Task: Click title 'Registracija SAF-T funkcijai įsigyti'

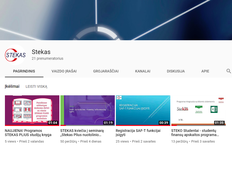Action: (138, 133)
